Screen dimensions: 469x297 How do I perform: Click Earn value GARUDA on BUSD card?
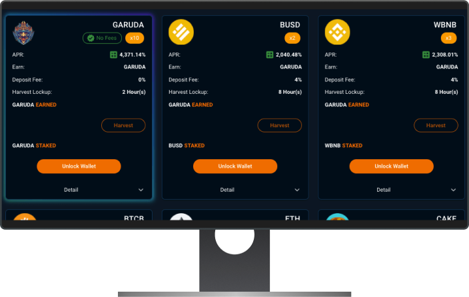290,67
